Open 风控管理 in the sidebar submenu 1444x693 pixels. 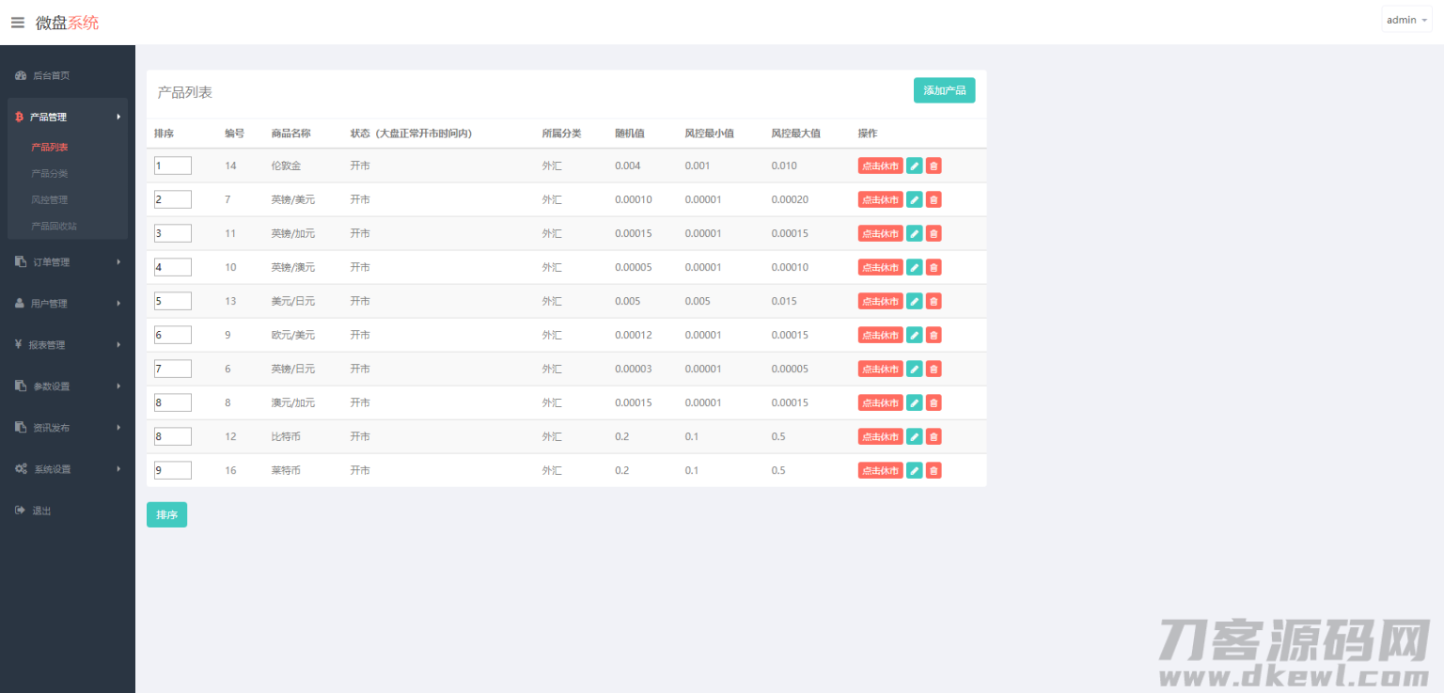pos(50,200)
